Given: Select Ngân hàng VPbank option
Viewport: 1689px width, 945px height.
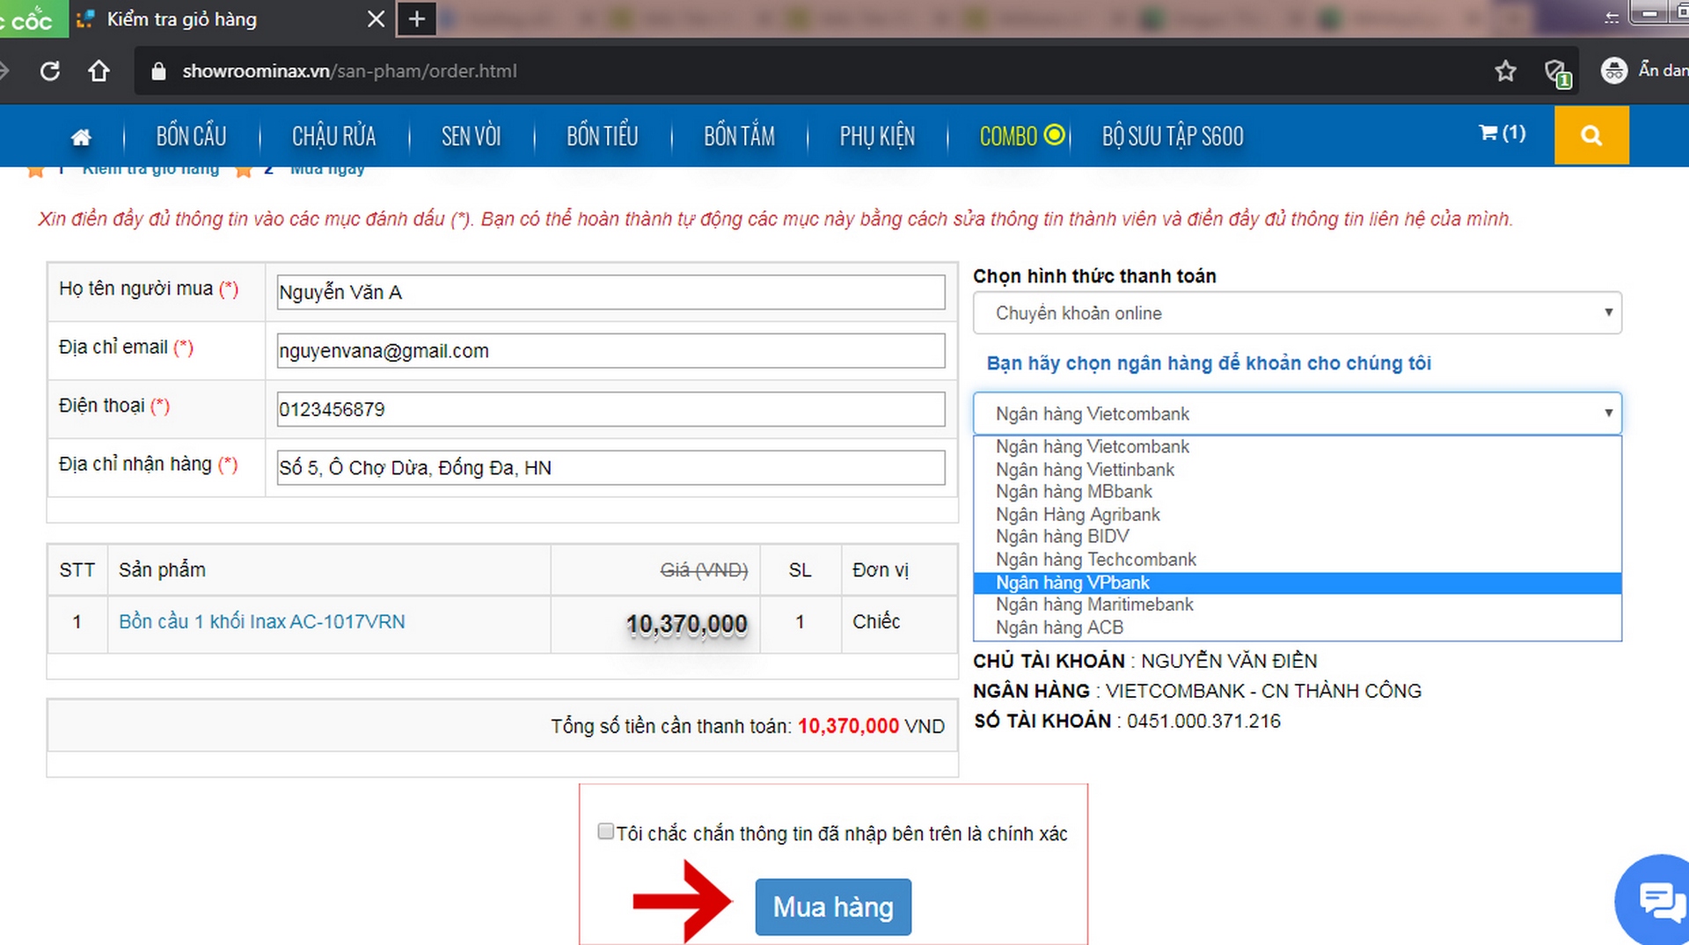Looking at the screenshot, I should (1072, 582).
